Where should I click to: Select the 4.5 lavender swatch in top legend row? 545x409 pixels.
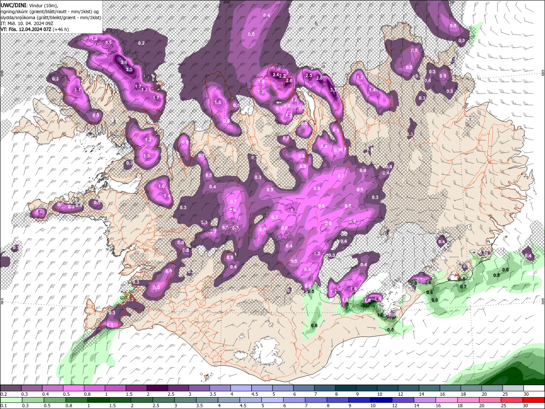tap(261, 388)
